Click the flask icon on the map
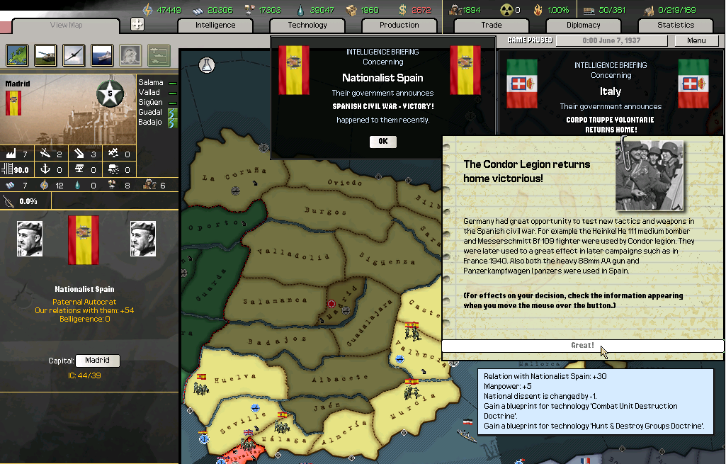Screen dimensions: 726x464 207,65
